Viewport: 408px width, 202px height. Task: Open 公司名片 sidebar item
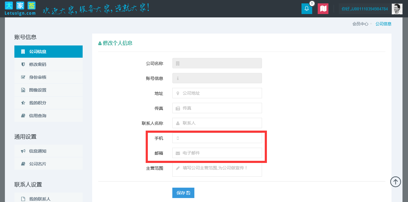click(x=48, y=164)
